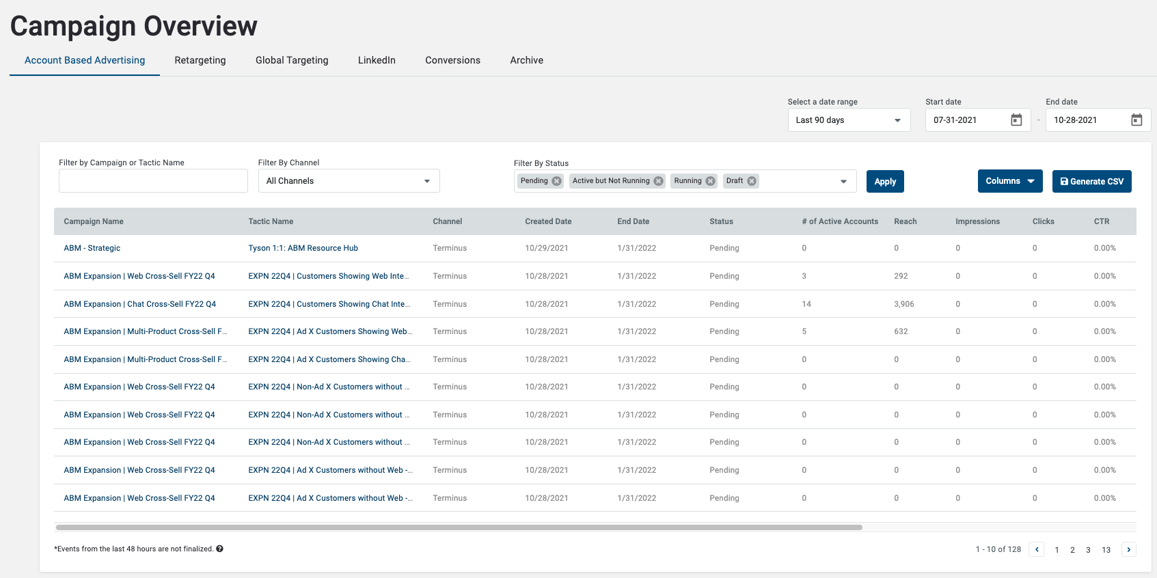Sort by Created Date column header

pyautogui.click(x=548, y=221)
